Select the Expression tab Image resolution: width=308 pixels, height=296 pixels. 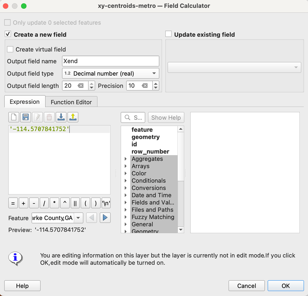pos(25,102)
